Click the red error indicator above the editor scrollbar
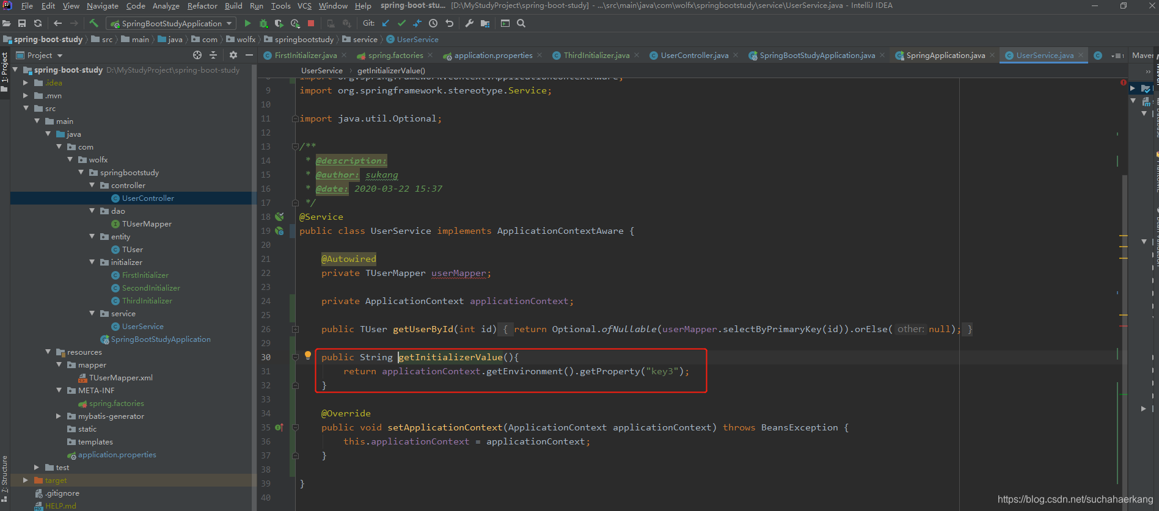The height and width of the screenshot is (511, 1159). coord(1123,82)
